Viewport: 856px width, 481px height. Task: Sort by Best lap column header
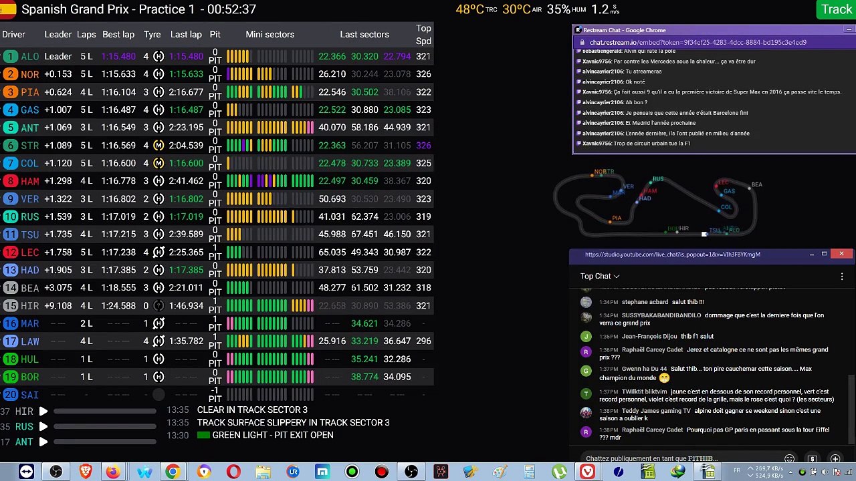tap(118, 34)
